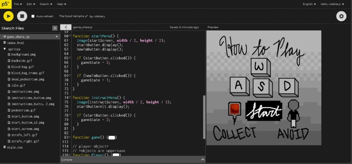
Task: Unfold the game function at line 83
Action: 70,137
